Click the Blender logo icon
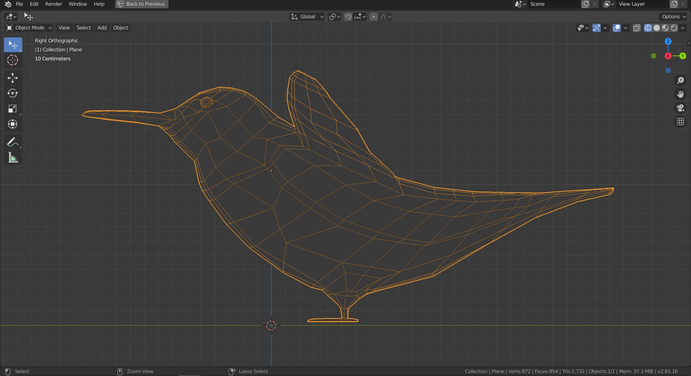Viewport: 691px width, 376px height. pos(8,4)
